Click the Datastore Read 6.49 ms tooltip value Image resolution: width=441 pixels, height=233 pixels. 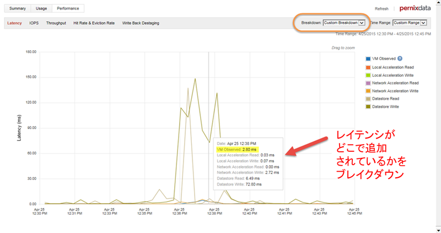coord(252,178)
